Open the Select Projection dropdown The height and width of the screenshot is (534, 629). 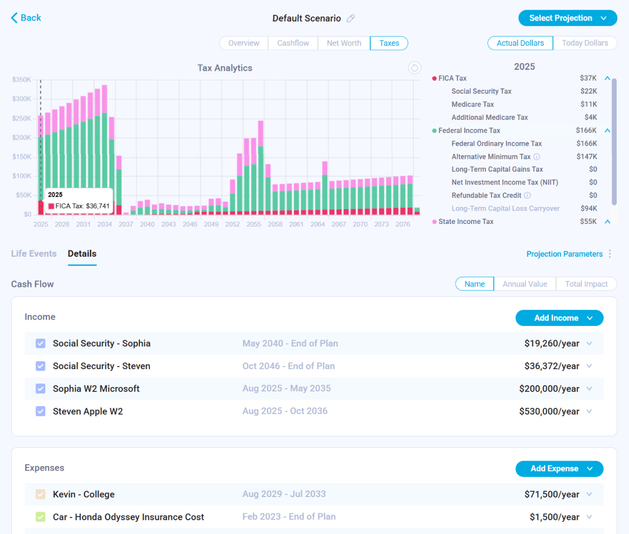point(567,18)
